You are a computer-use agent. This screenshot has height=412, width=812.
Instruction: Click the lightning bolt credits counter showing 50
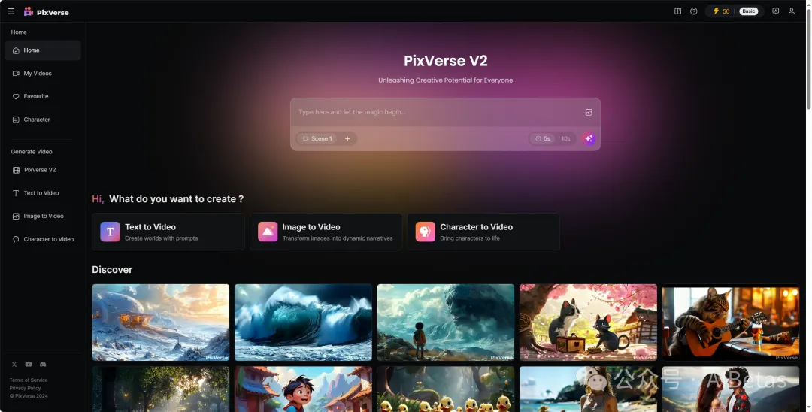[x=721, y=11]
